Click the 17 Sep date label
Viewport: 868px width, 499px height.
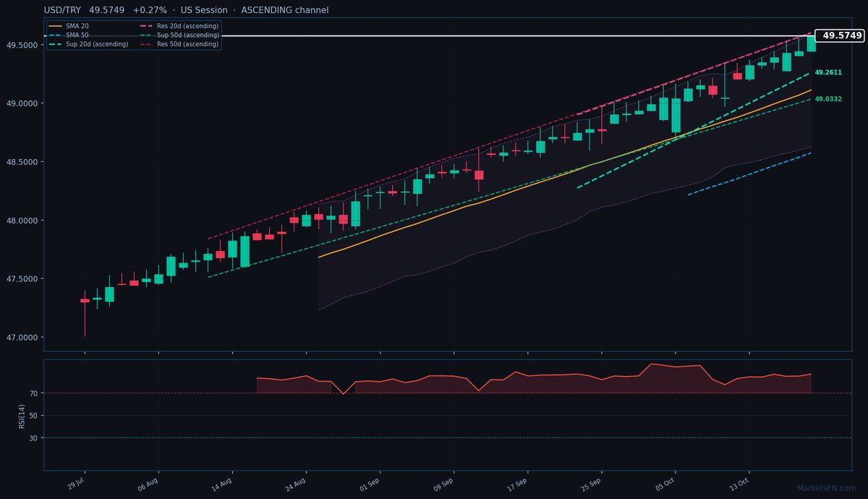[x=518, y=483]
